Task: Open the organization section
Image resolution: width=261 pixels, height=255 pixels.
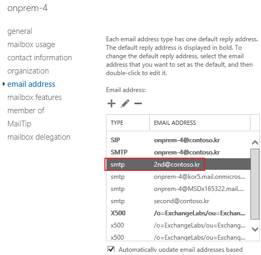Action: (x=28, y=71)
